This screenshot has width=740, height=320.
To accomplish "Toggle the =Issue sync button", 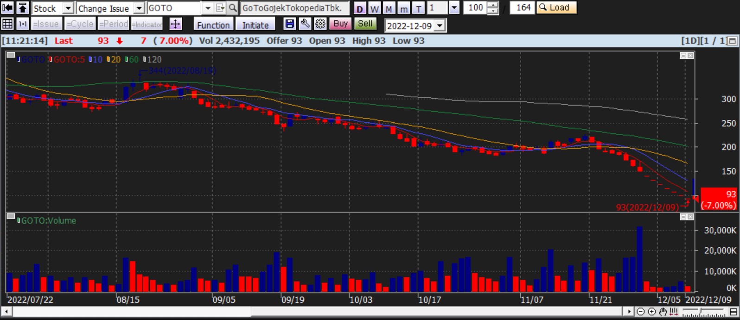I will 46,24.
